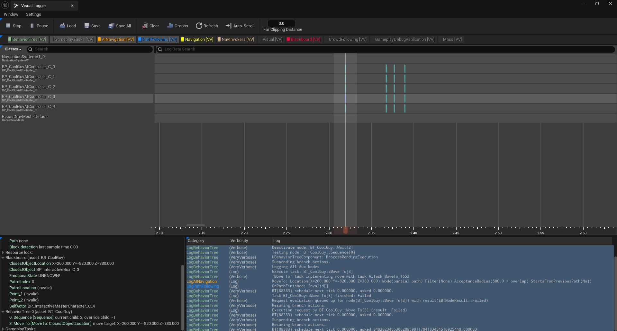
Task: Click the class Search input field
Action: pyautogui.click(x=90, y=49)
